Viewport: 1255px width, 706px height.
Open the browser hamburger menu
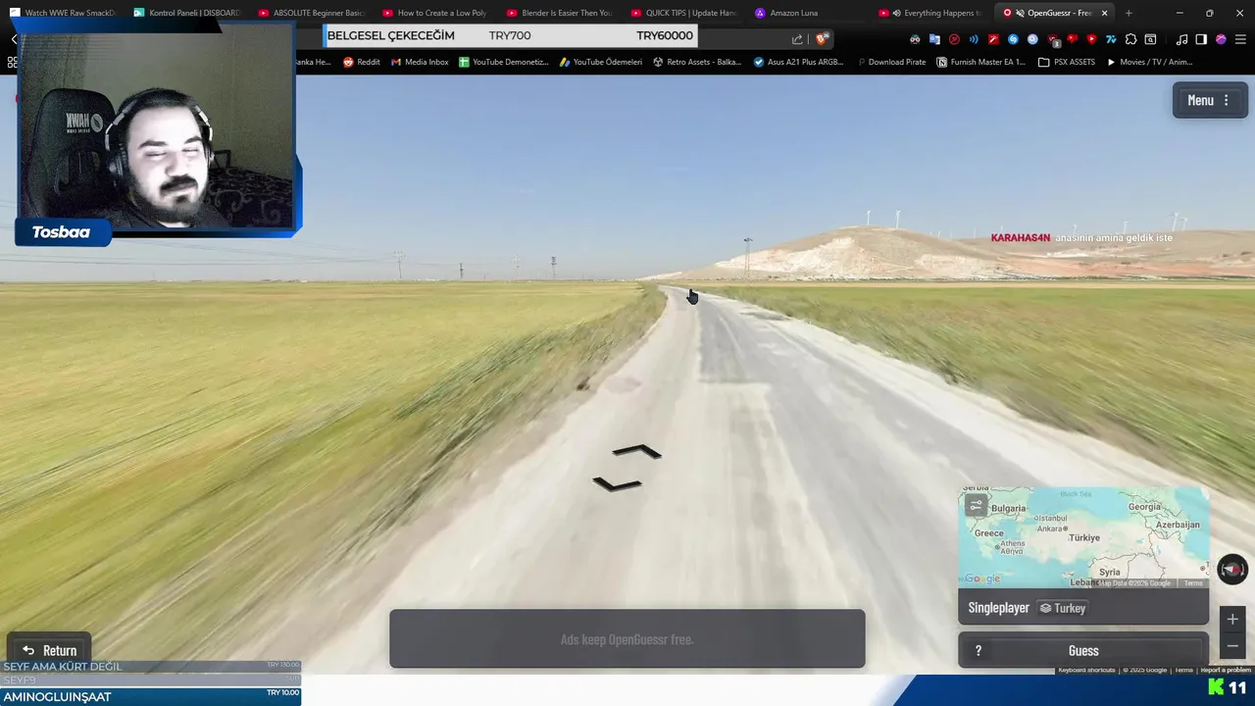(x=1240, y=39)
